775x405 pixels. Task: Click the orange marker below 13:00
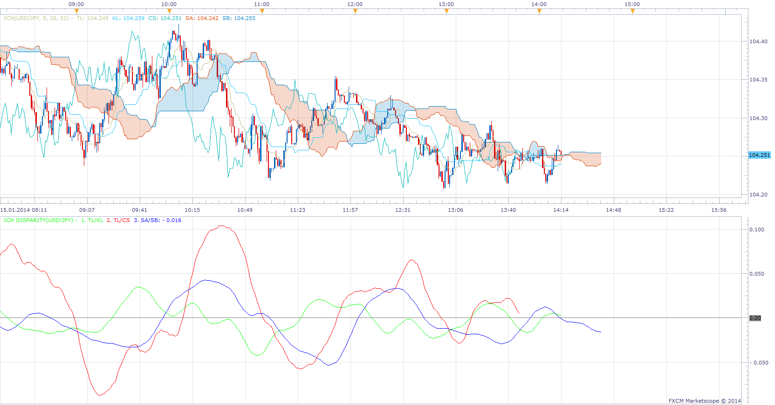446,11
